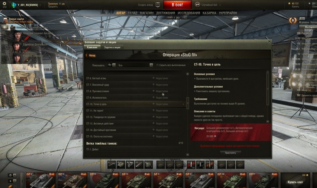Image resolution: width=317 pixels, height=188 pixels.
Task: Click the first ammunition shell slot
Action: (x=191, y=165)
